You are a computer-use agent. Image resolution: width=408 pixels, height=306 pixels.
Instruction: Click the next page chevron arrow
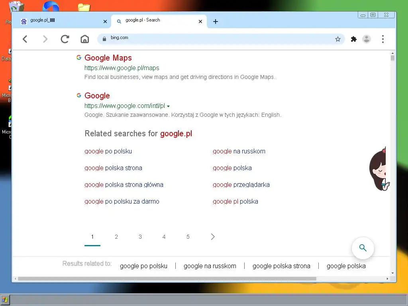coord(213,237)
